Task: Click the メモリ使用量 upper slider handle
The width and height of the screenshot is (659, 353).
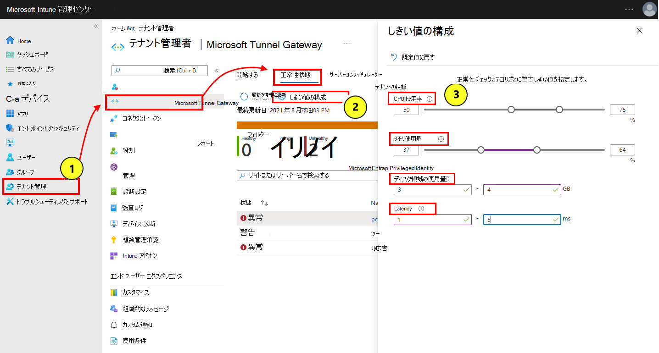Action: (x=537, y=150)
